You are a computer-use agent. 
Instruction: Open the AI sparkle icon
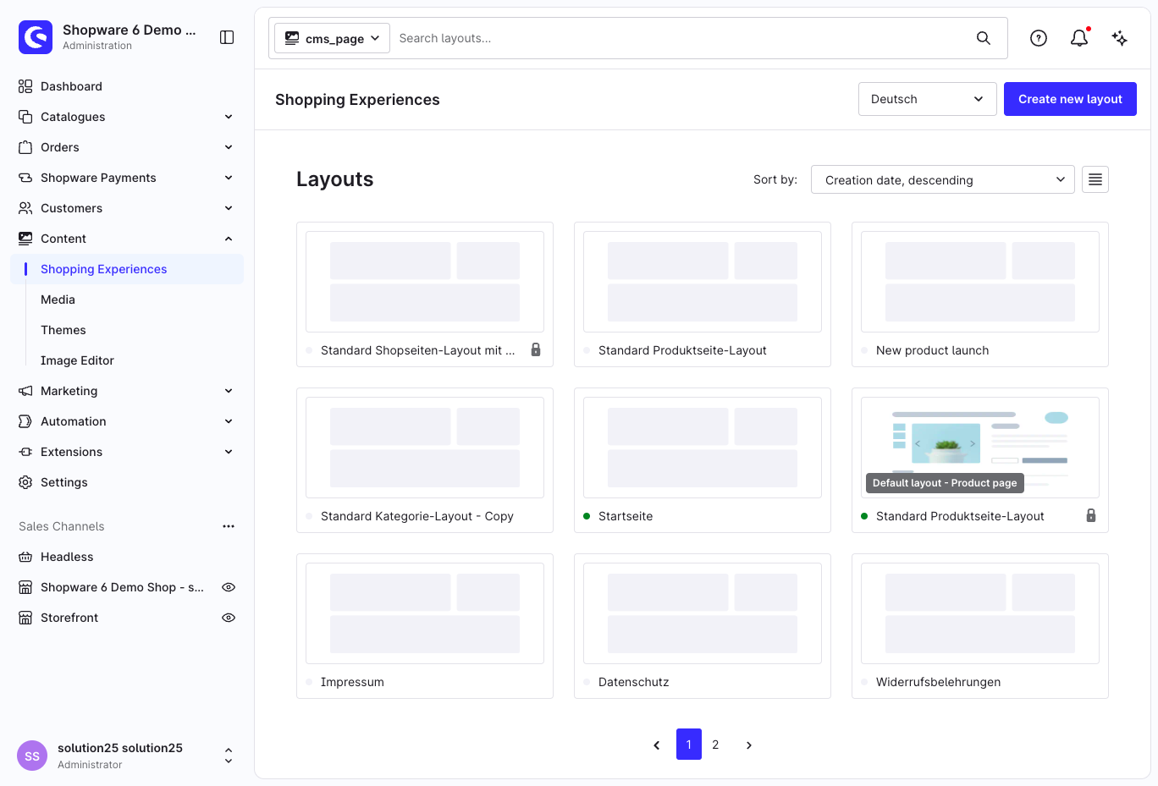[x=1120, y=38]
